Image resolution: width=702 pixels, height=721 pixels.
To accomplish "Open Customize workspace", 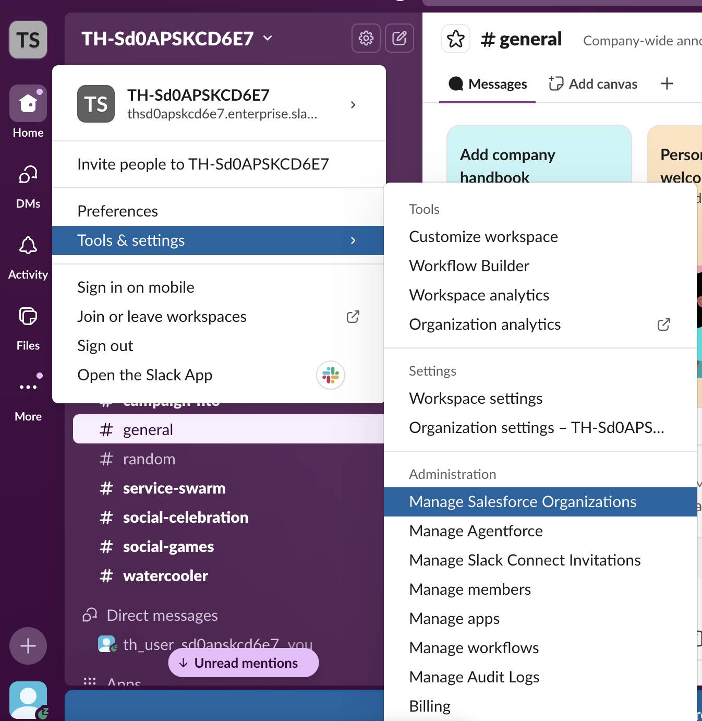I will point(540,237).
